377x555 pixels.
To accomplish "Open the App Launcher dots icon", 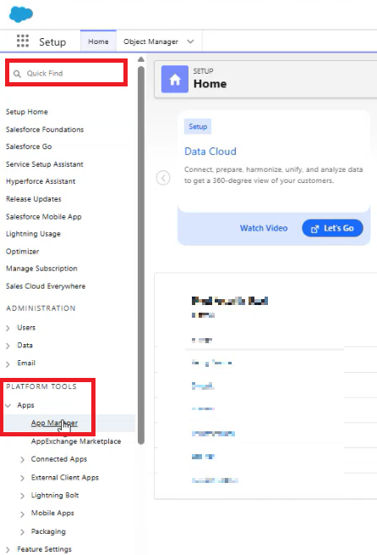I will [23, 41].
